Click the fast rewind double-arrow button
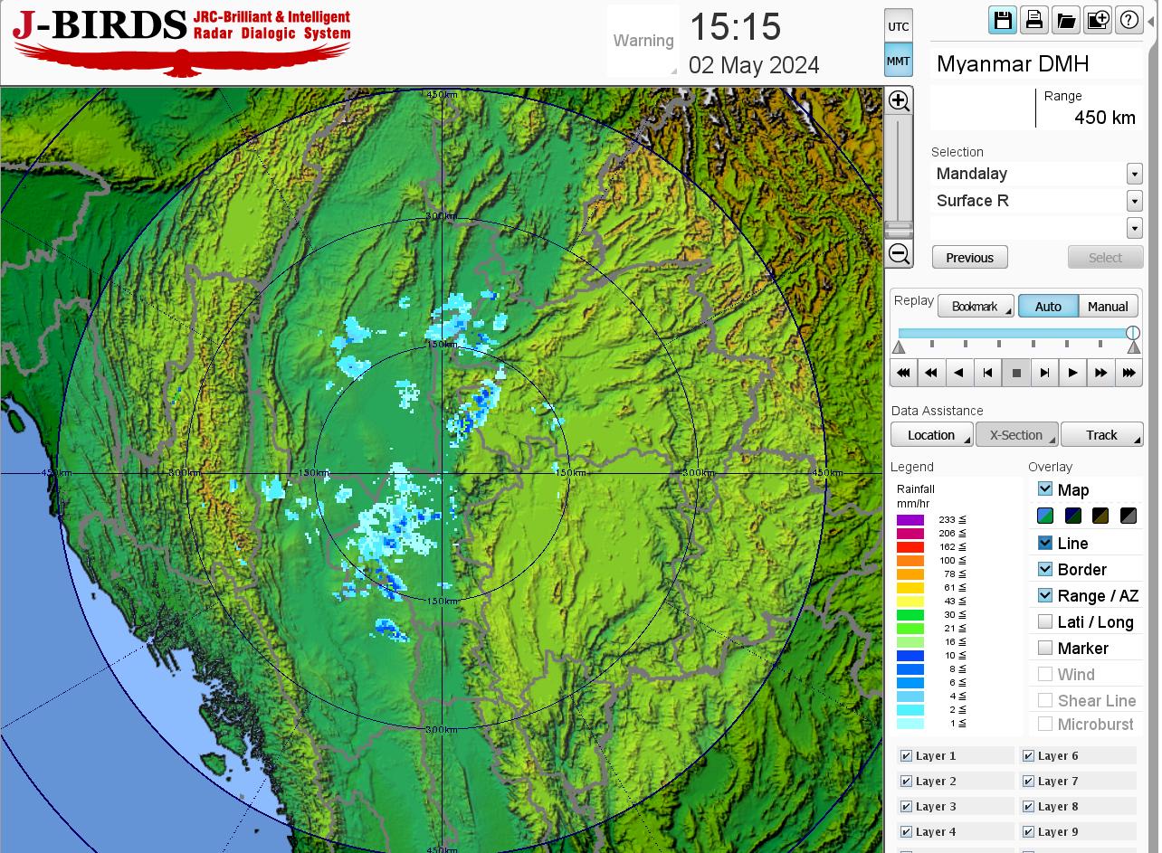Image resolution: width=1162 pixels, height=853 pixels. pos(931,373)
